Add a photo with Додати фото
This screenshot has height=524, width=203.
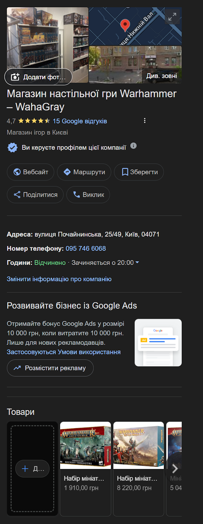pos(38,77)
